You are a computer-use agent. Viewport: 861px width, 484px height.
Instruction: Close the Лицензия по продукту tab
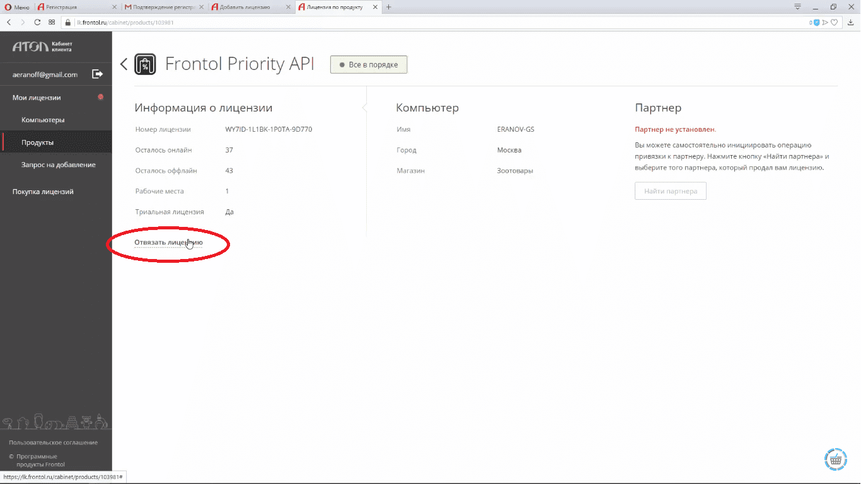(x=375, y=7)
